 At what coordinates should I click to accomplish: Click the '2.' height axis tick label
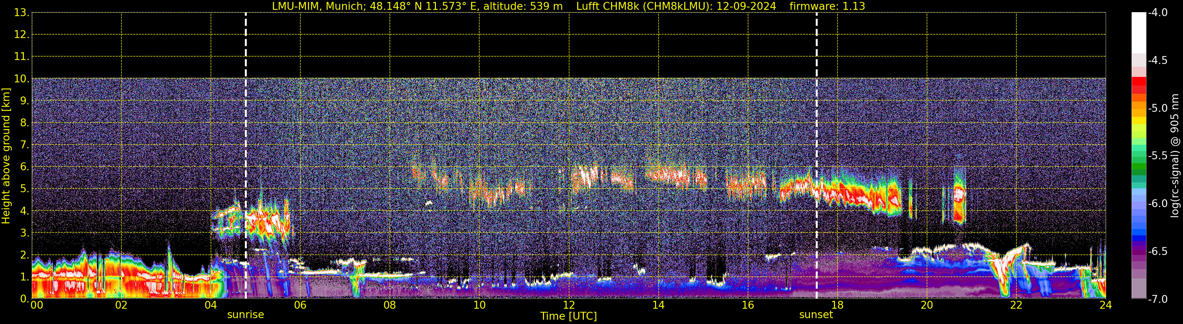coord(24,255)
